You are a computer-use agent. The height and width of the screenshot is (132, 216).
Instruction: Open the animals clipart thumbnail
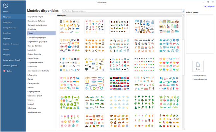coord(69,27)
